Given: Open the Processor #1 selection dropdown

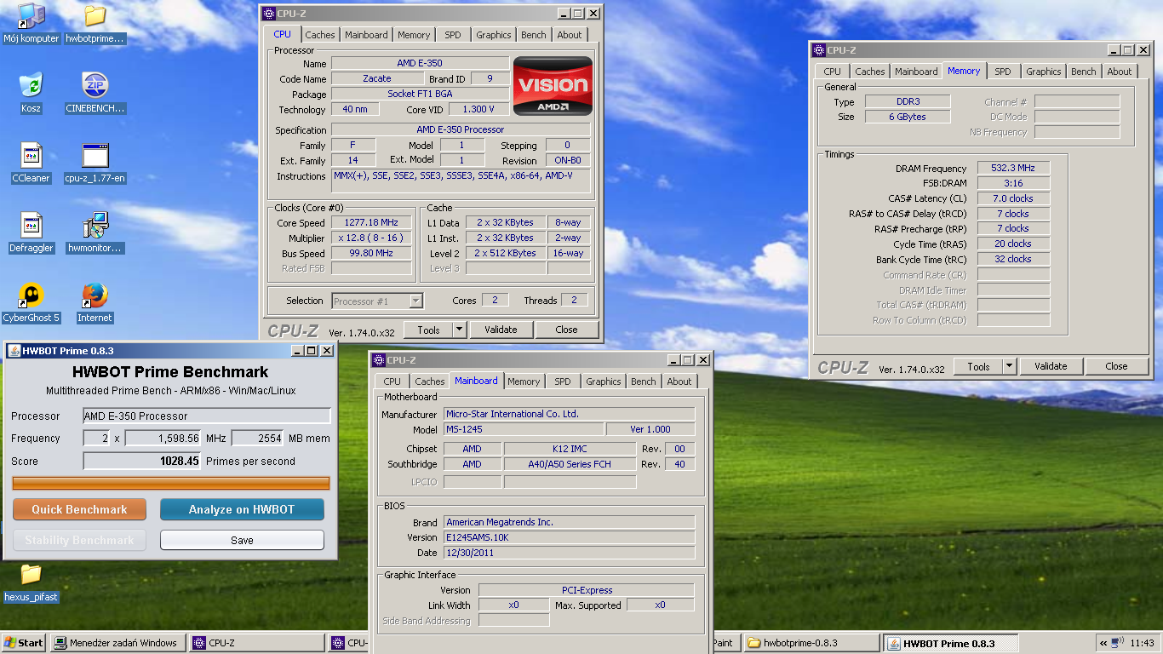Looking at the screenshot, I should click(x=377, y=301).
